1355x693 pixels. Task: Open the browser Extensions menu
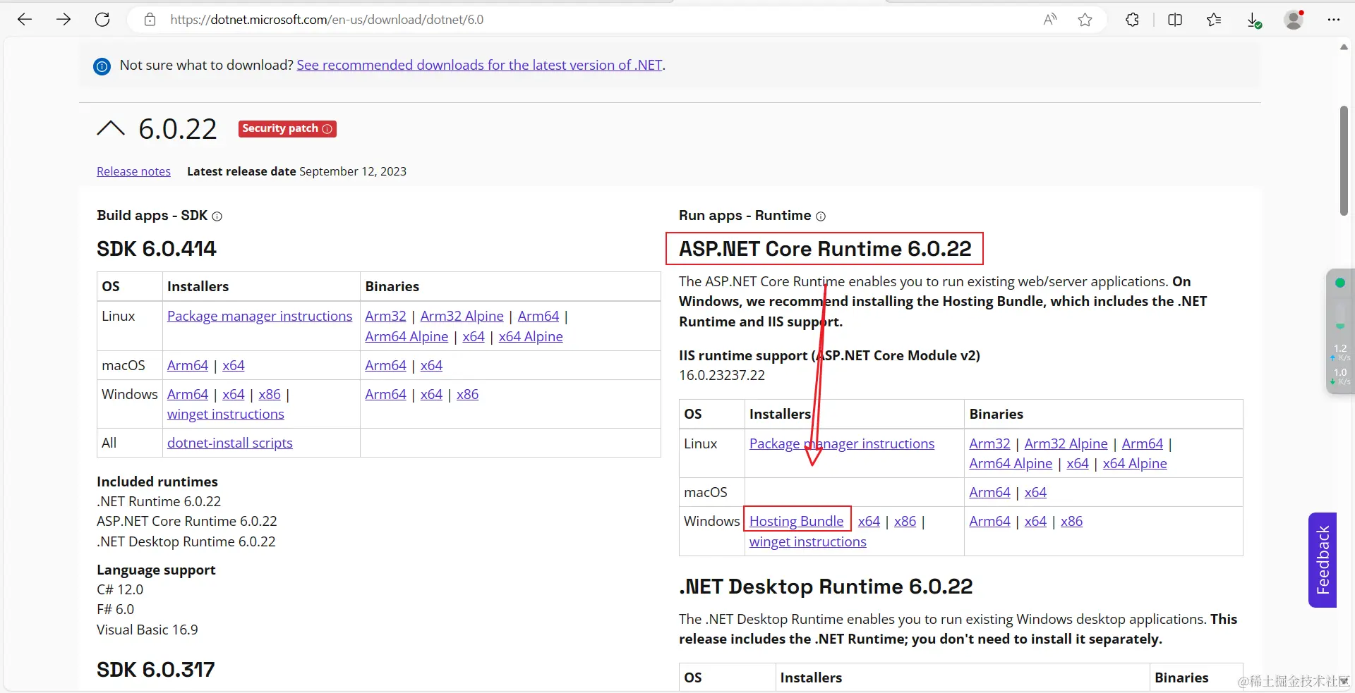pos(1133,20)
